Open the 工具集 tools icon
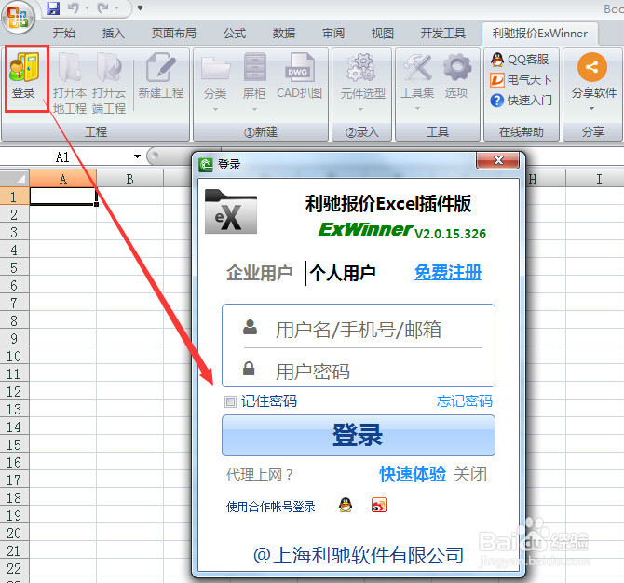The image size is (624, 583). 417,68
